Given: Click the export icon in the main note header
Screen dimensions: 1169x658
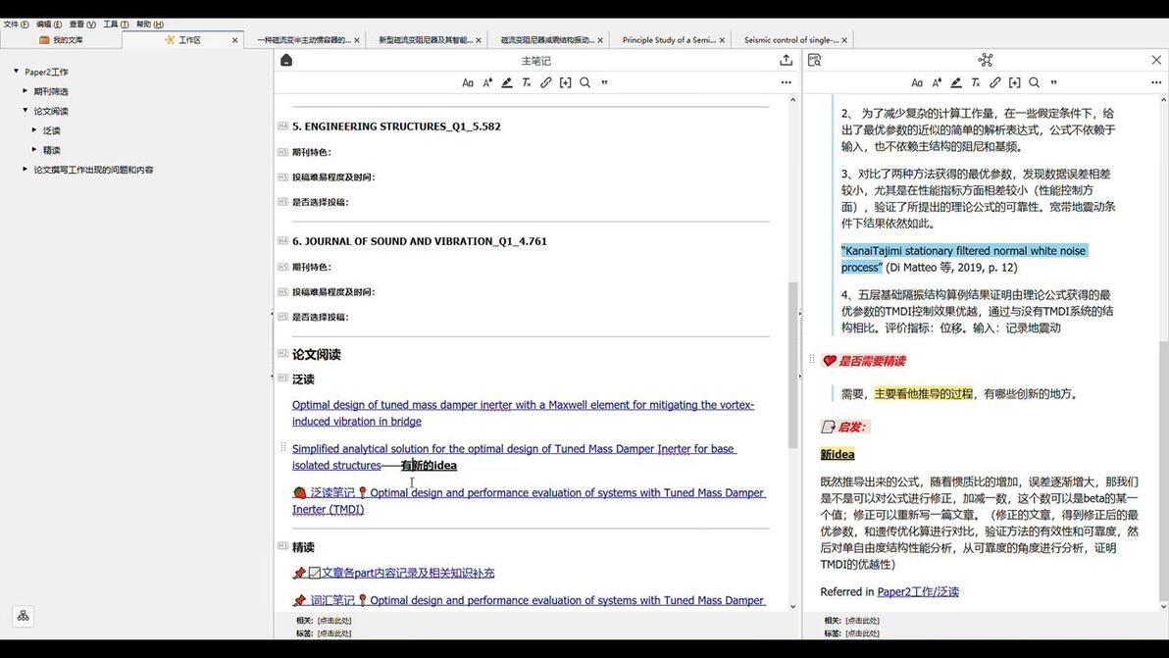Looking at the screenshot, I should 786,61.
